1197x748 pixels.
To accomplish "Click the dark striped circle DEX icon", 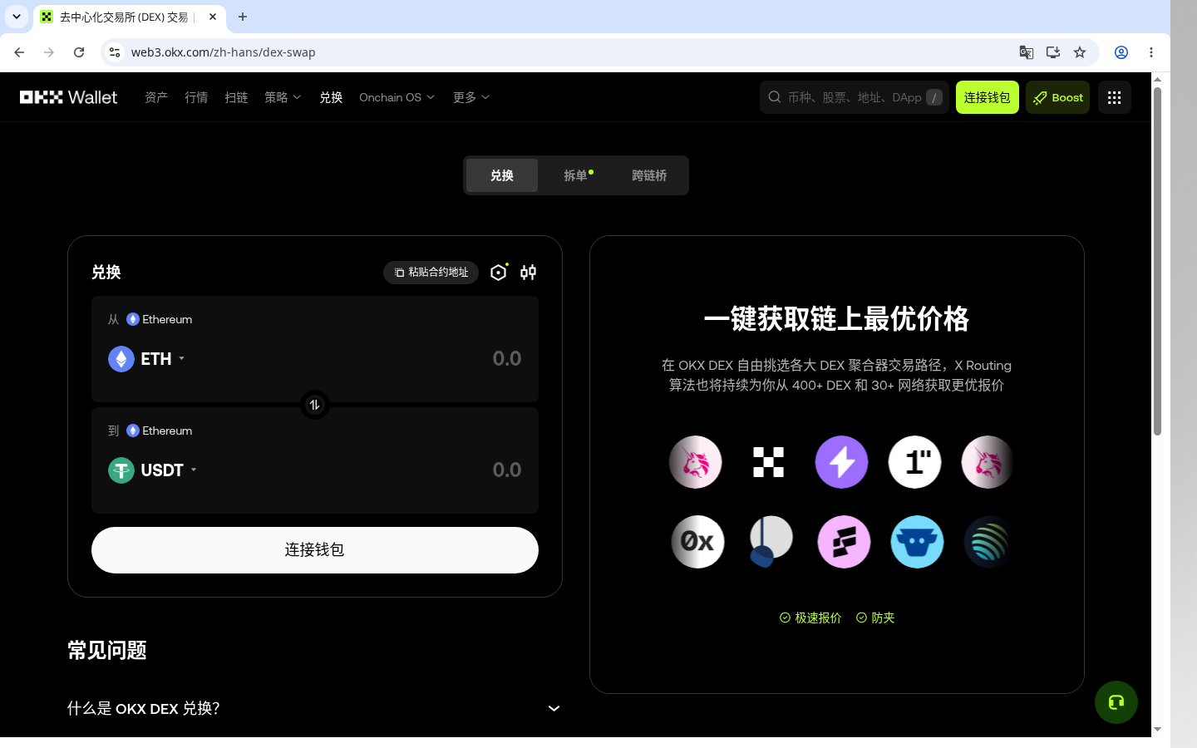I will (990, 542).
